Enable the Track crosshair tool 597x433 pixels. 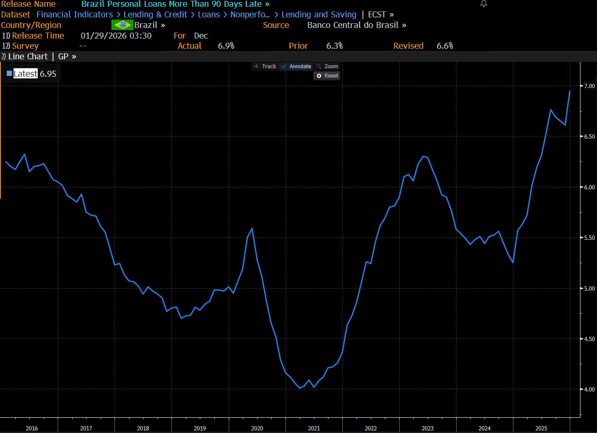click(x=265, y=67)
